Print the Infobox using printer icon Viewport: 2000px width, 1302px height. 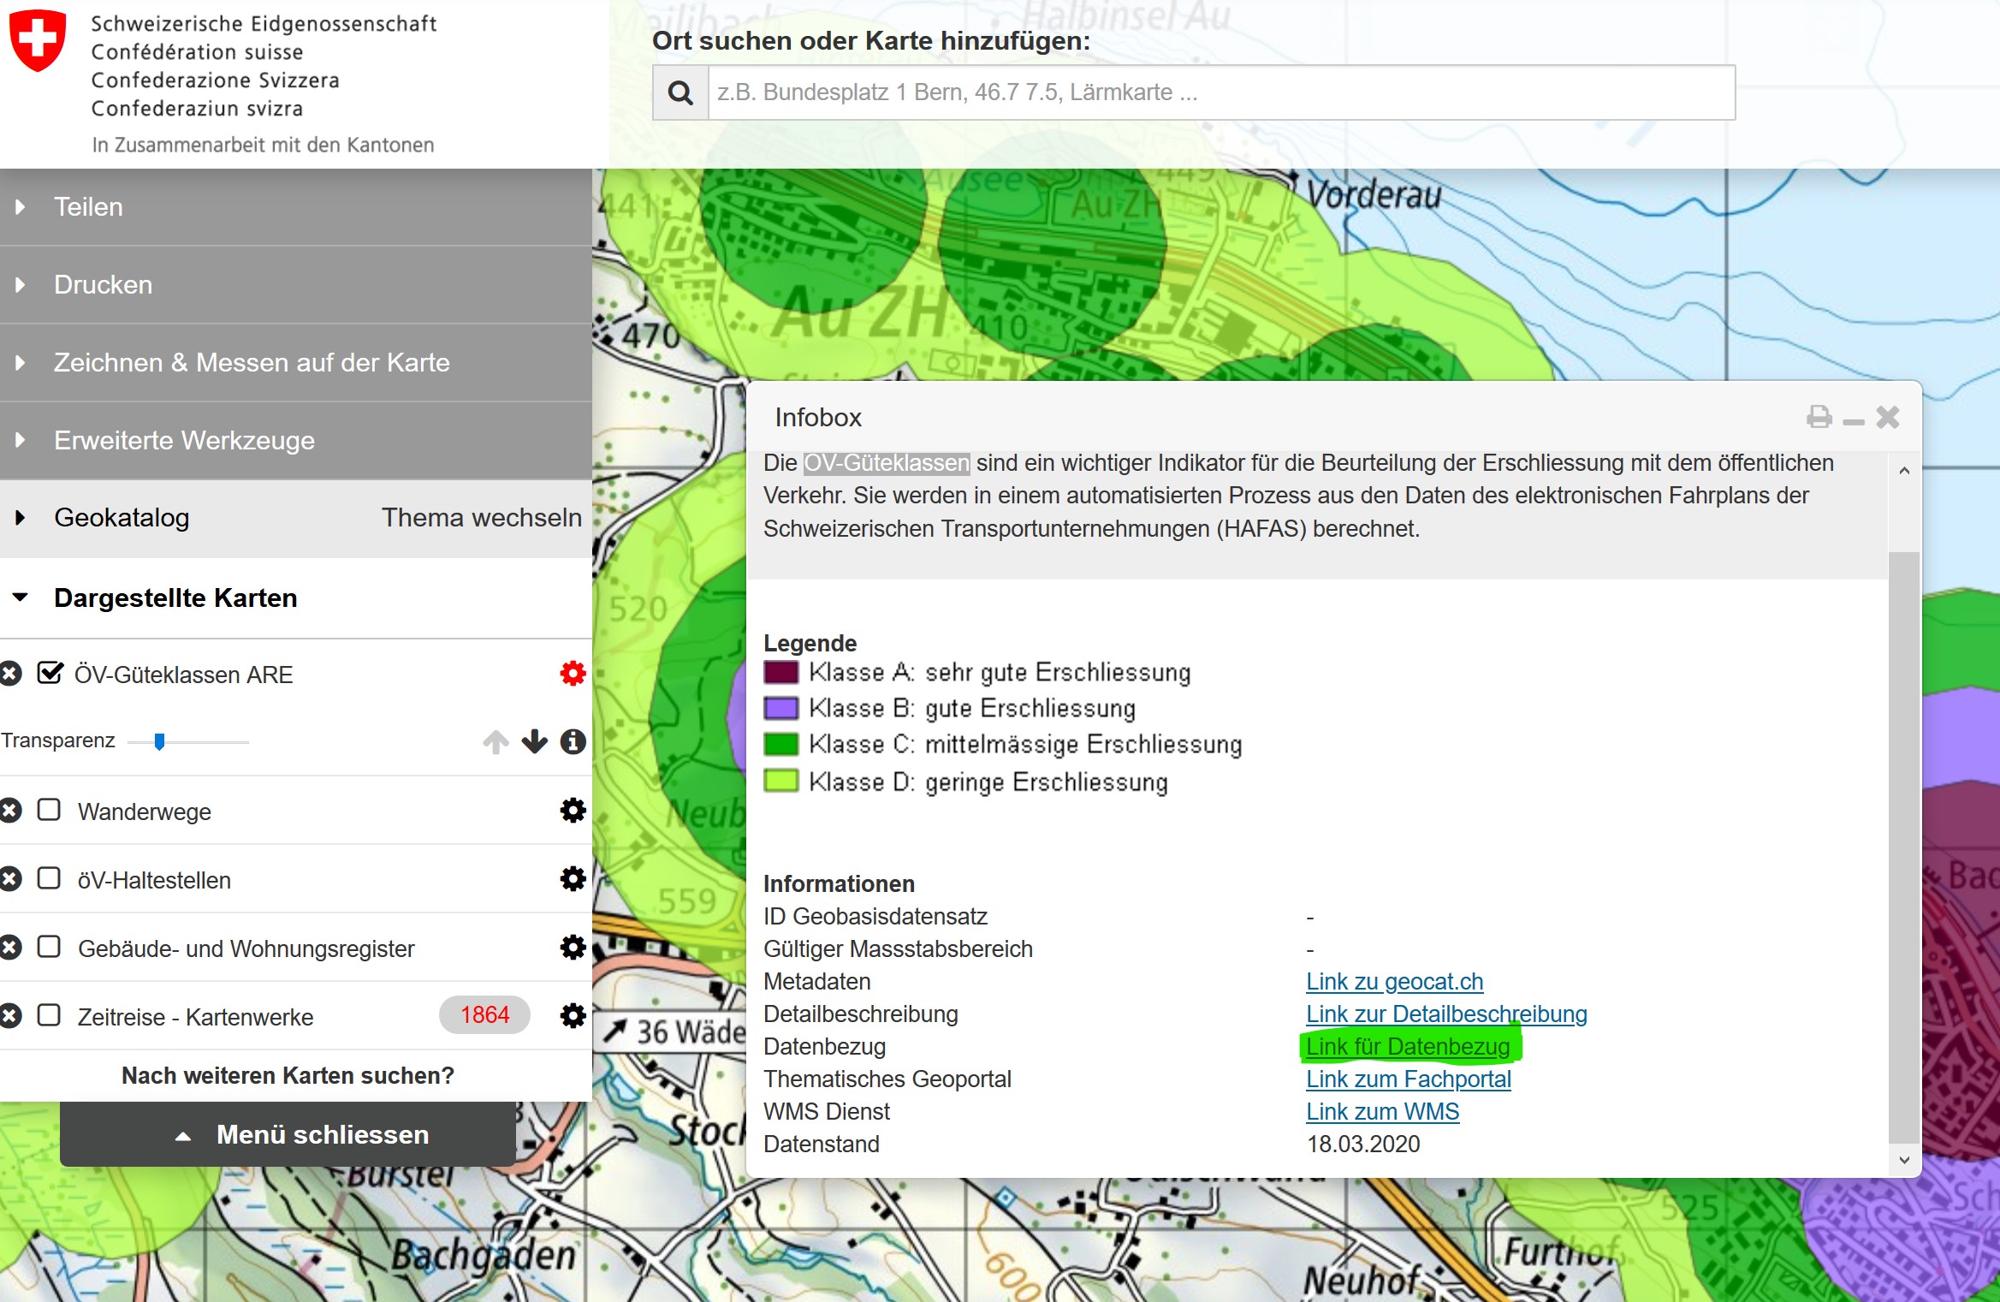coord(1819,417)
